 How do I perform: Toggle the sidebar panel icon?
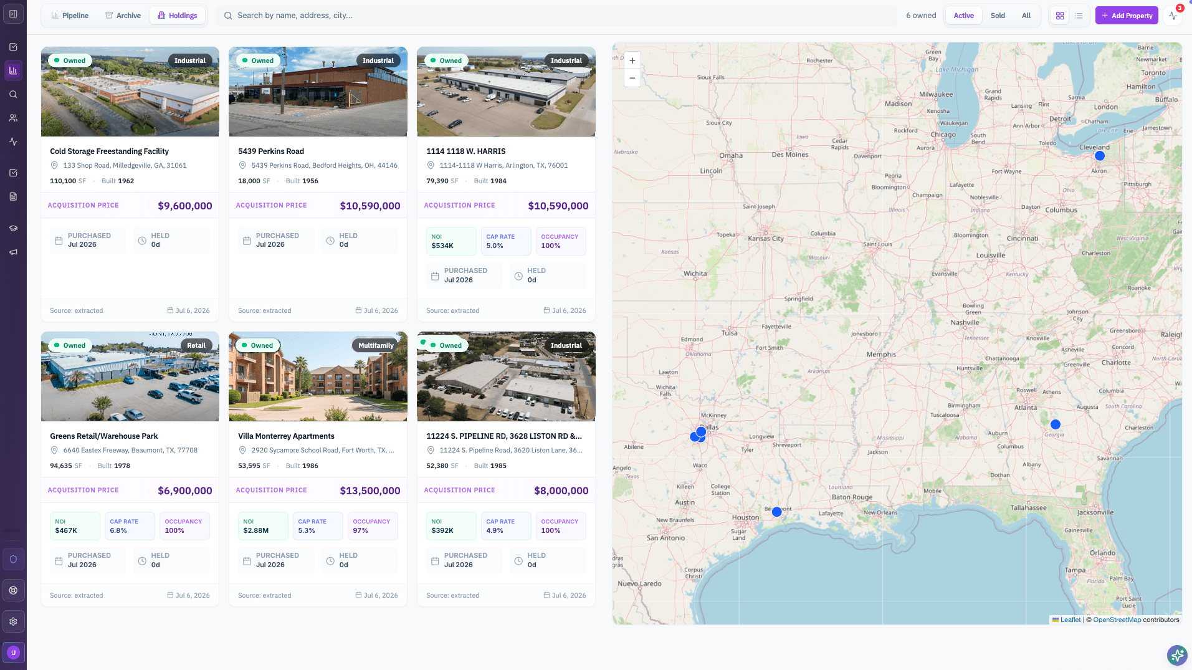tap(13, 14)
